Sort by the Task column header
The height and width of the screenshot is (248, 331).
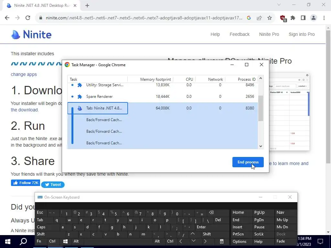click(x=98, y=79)
